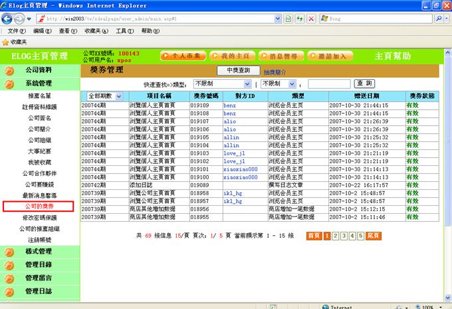
Task: Open the 全部期數 period dropdown
Action: 104,97
